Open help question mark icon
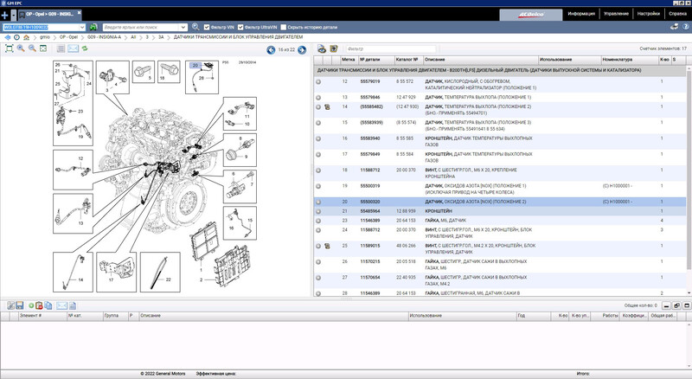This screenshot has height=379, width=692. 686,27
